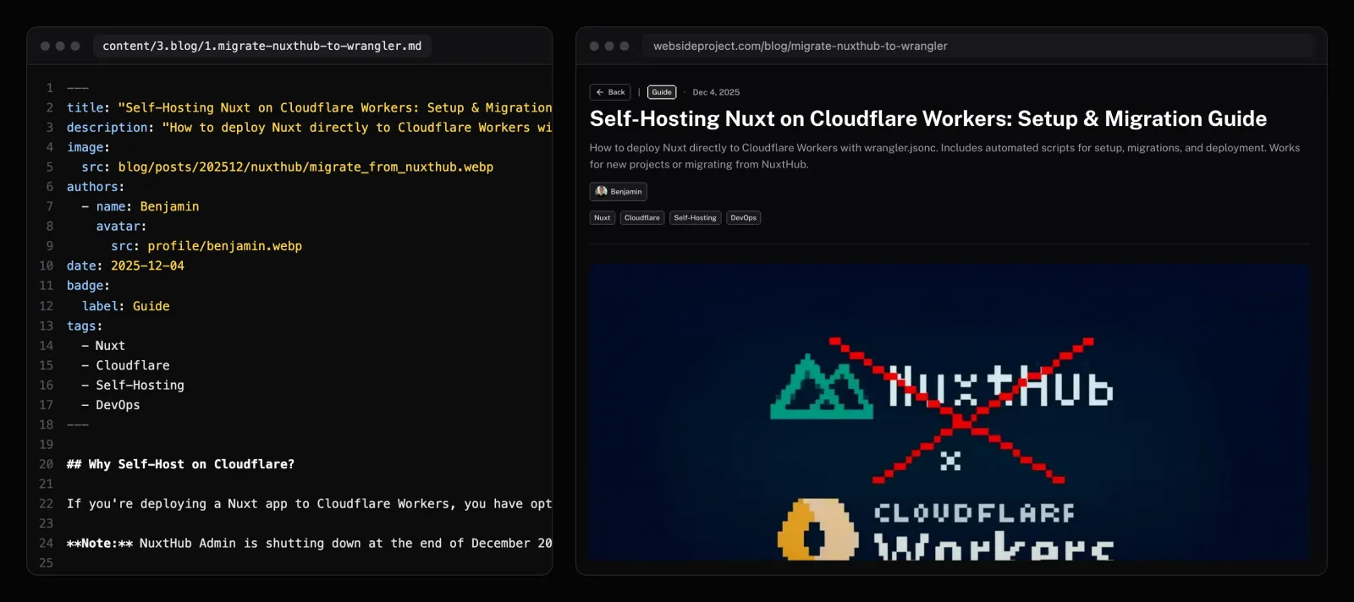Click the editor file path tab content/3.blog/1.migrate-nuxthub-to-wrangler.md
The height and width of the screenshot is (602, 1354).
[x=262, y=46]
